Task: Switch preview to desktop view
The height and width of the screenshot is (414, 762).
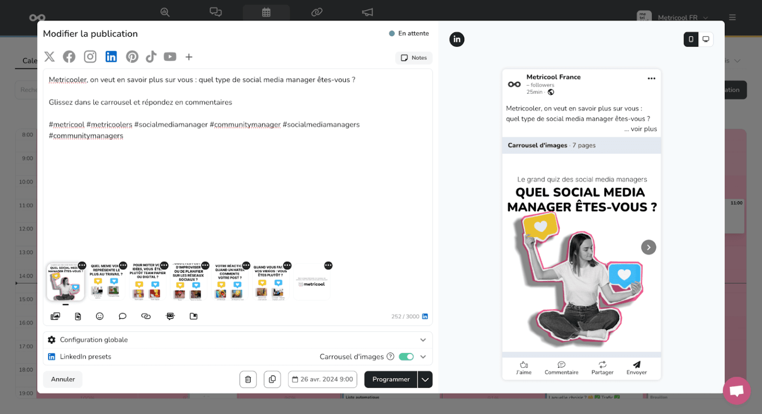Action: (x=705, y=39)
